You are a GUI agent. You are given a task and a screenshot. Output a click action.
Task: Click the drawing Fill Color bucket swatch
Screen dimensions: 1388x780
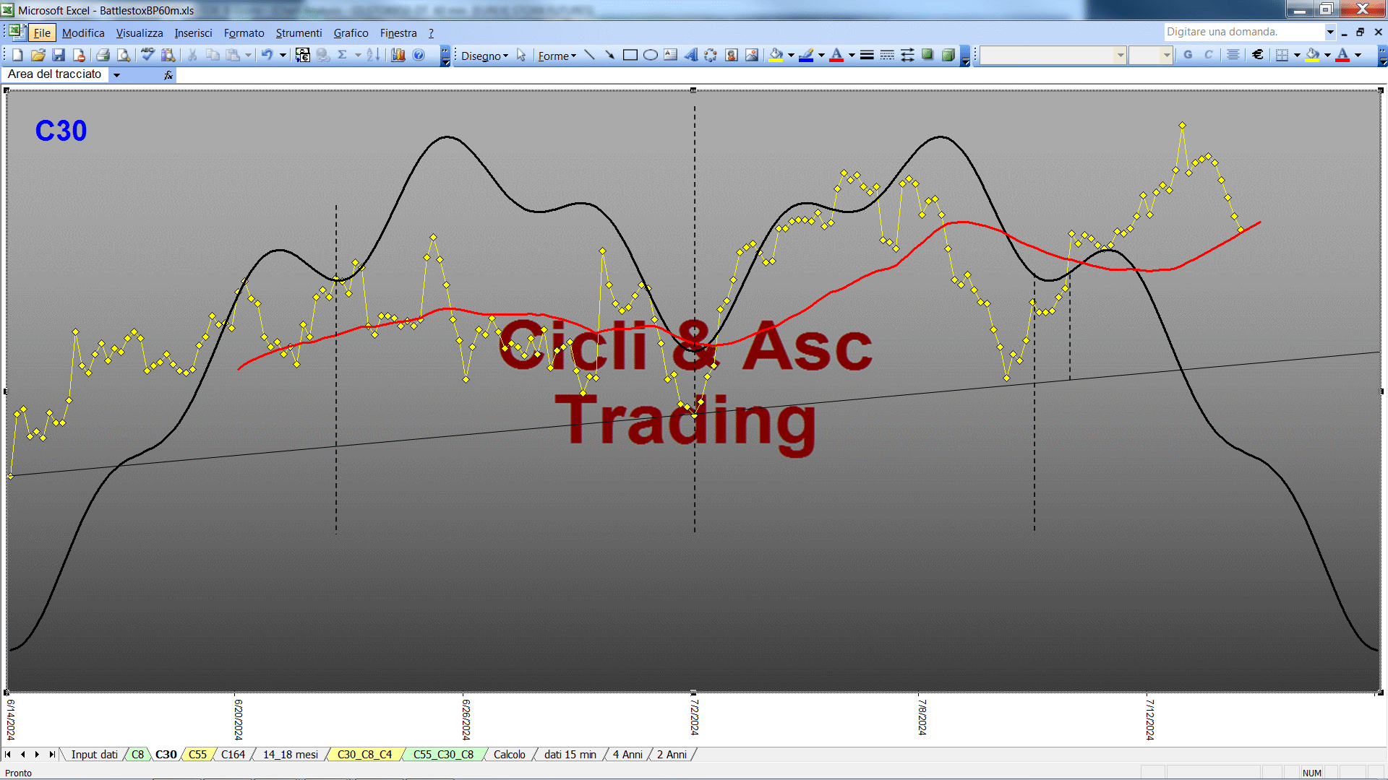(776, 55)
